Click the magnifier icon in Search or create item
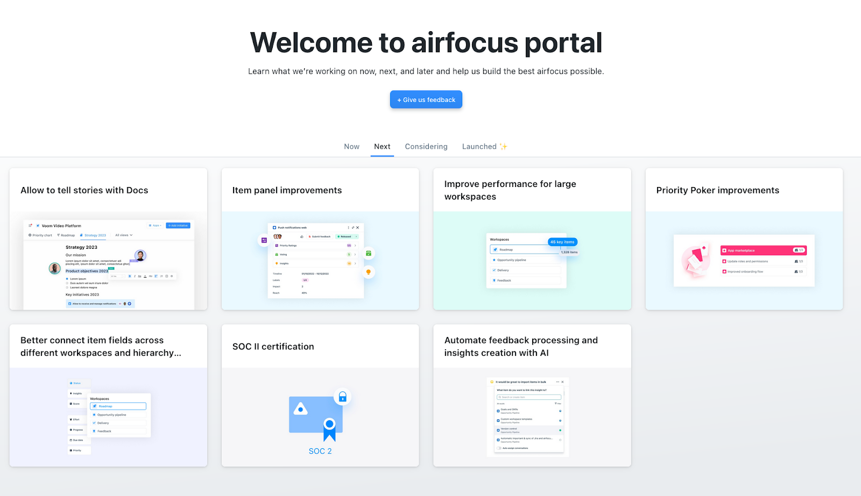Viewport: 861px width, 496px height. tap(500, 397)
